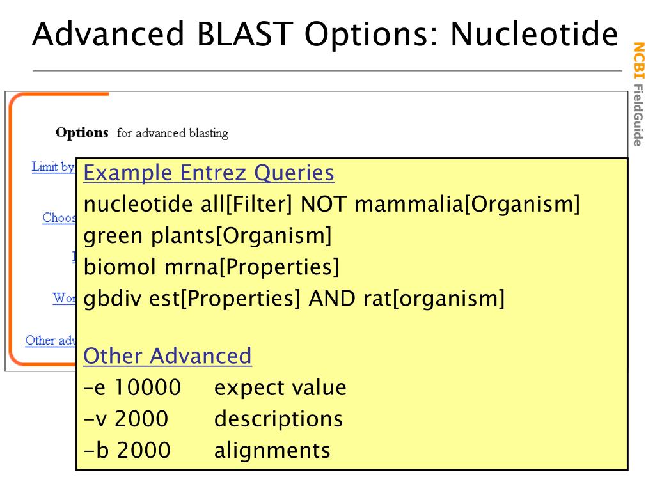Image resolution: width=655 pixels, height=491 pixels.
Task: Click the "-e 10000" option text
Action: pos(132,387)
